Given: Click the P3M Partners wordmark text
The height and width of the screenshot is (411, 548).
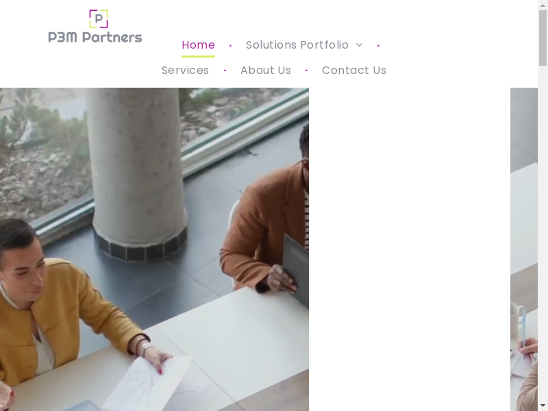Looking at the screenshot, I should (x=95, y=37).
